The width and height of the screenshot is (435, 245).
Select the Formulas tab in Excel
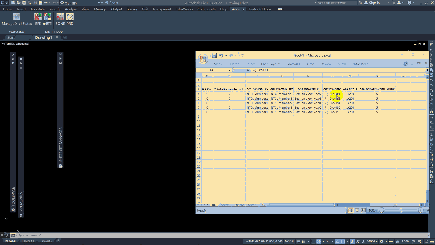click(293, 64)
